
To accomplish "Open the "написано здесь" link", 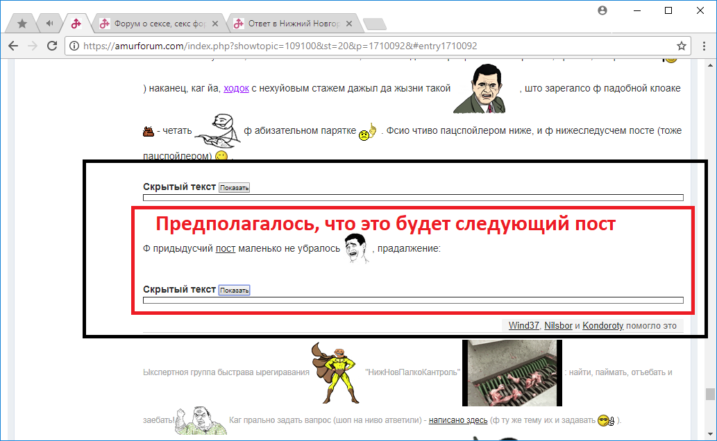I will click(457, 420).
